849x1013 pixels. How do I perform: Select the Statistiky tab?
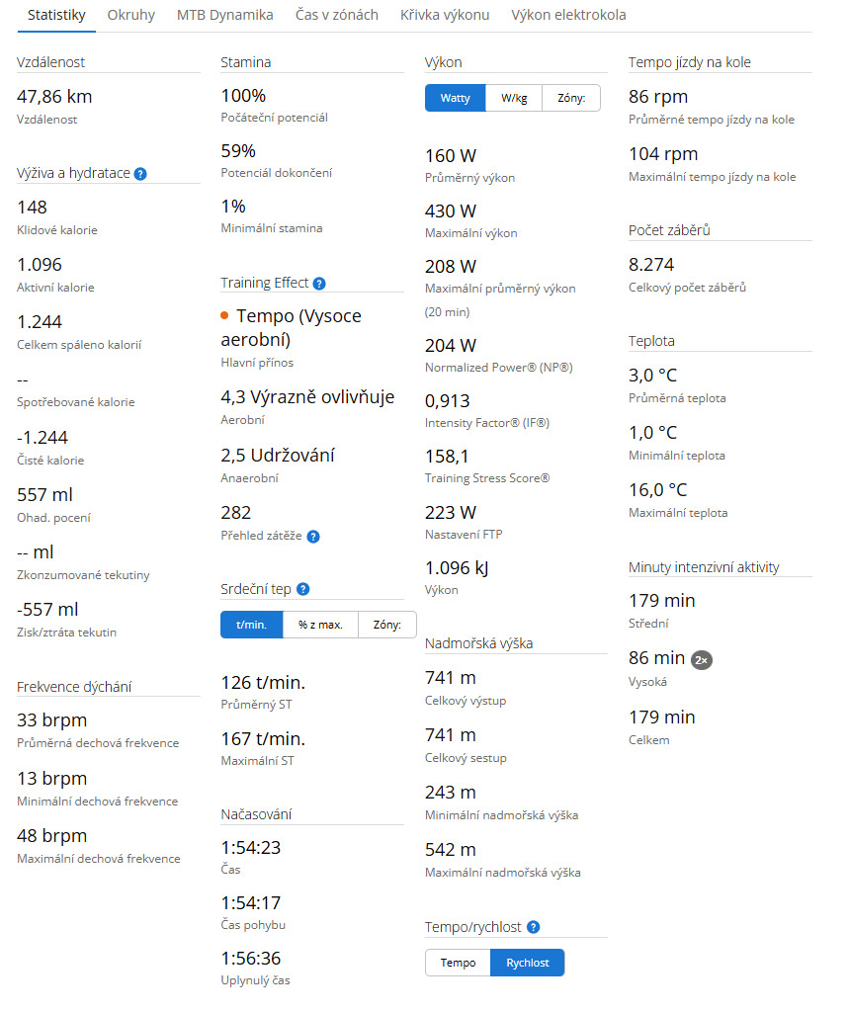click(x=56, y=15)
